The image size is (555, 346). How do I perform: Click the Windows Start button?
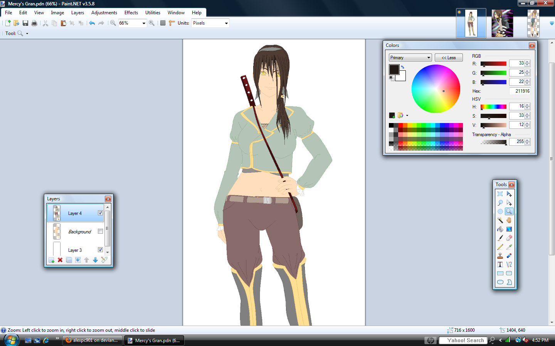[11, 340]
